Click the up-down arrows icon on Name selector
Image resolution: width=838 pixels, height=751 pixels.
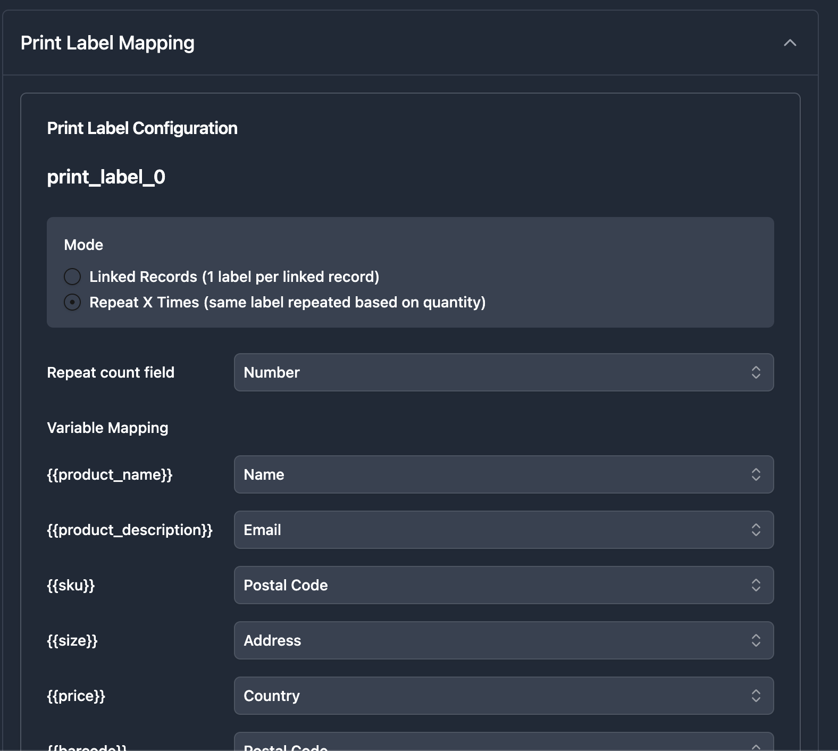tap(756, 474)
